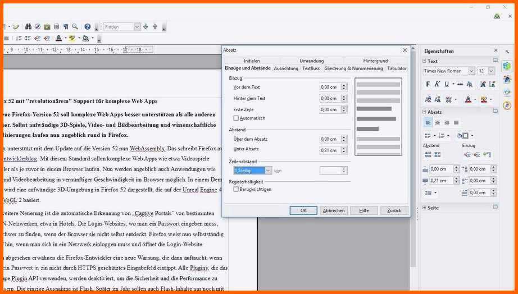518x294 pixels.
Task: Click sidebar highlighting color icon
Action: pos(484,99)
